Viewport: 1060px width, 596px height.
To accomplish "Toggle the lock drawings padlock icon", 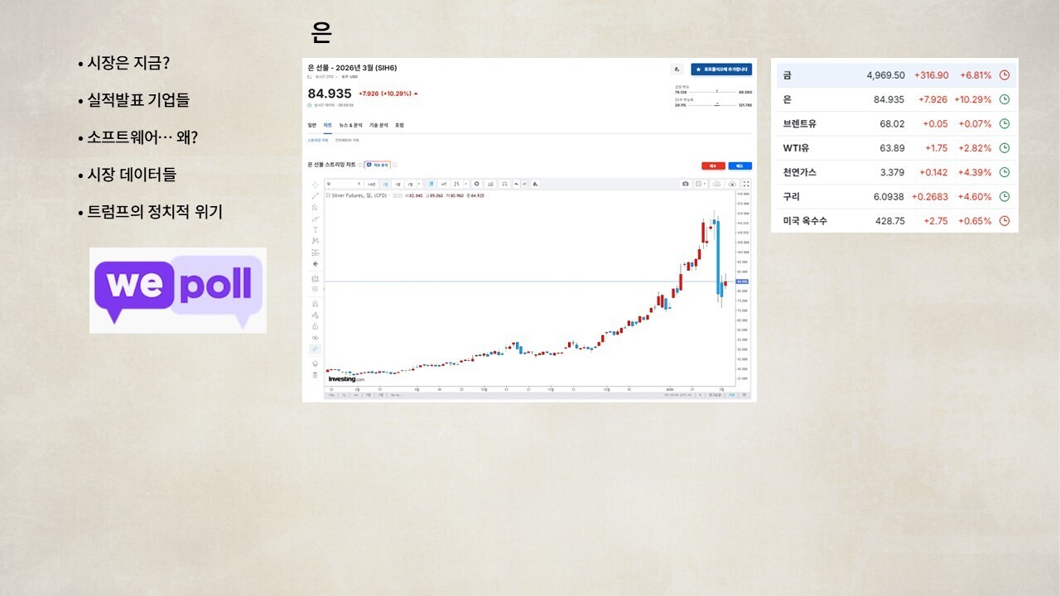I will (315, 326).
